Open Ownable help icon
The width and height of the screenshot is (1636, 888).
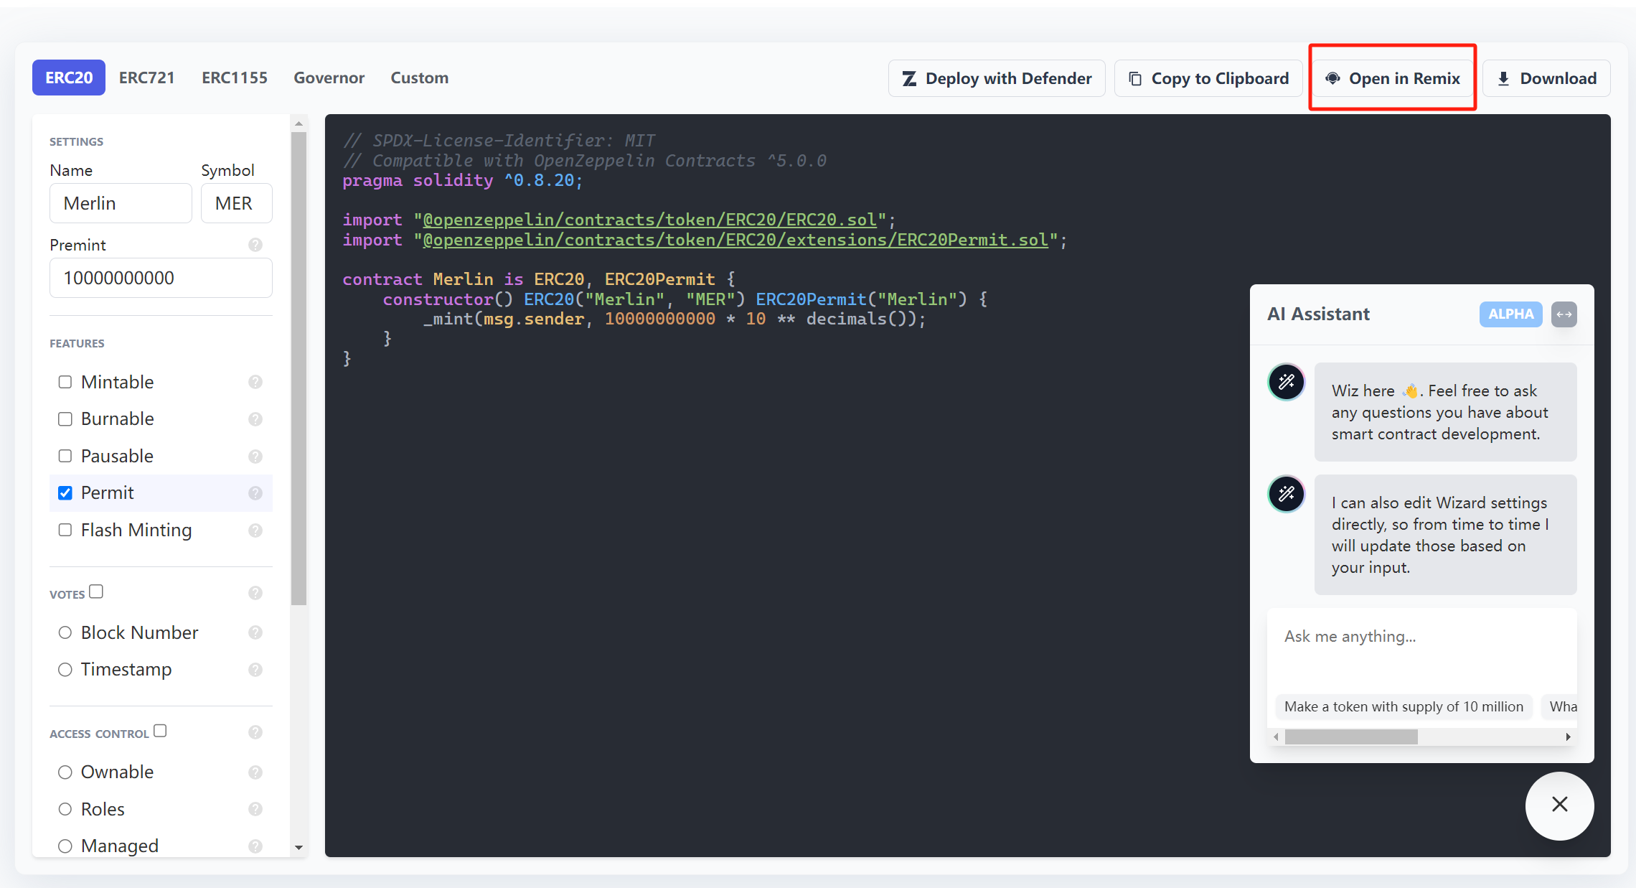(x=255, y=772)
